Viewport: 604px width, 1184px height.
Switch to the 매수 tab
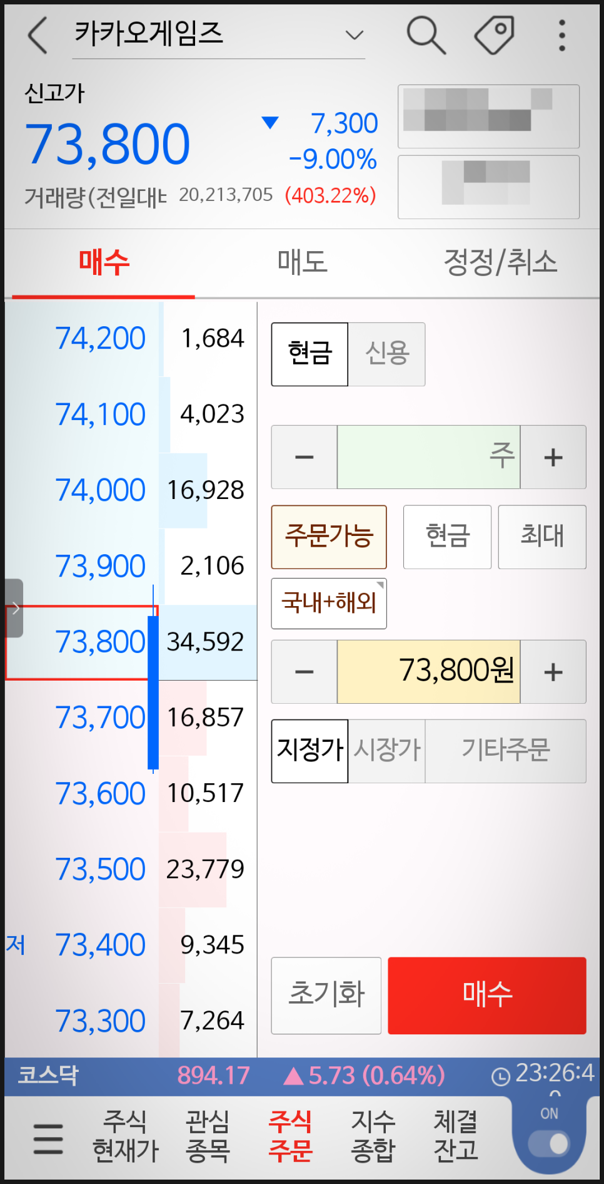(104, 262)
